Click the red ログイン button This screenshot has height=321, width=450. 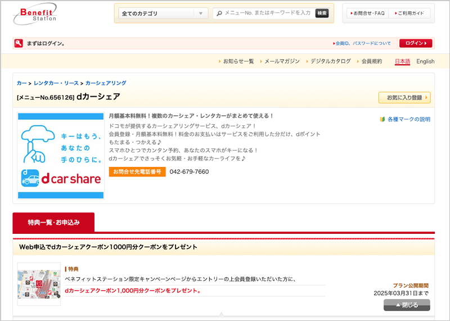point(416,43)
